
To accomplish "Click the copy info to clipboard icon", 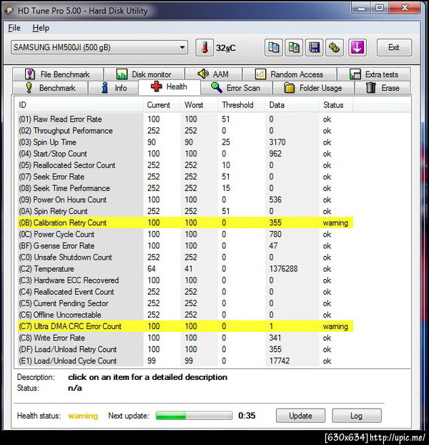I will tap(273, 48).
